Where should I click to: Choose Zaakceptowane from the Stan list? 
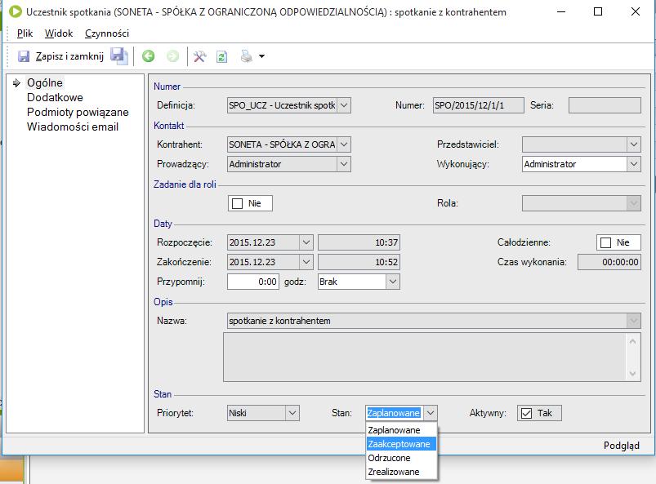(x=401, y=444)
